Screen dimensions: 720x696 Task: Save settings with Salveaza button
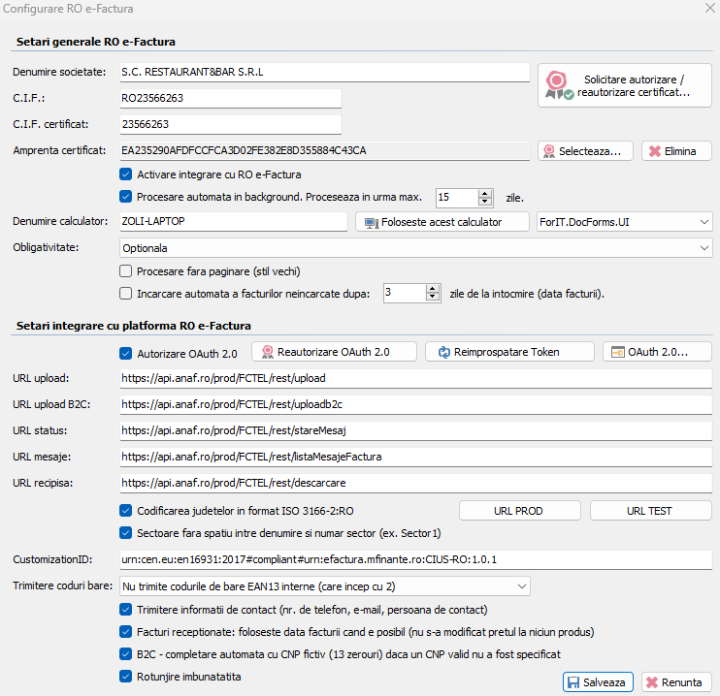598,682
